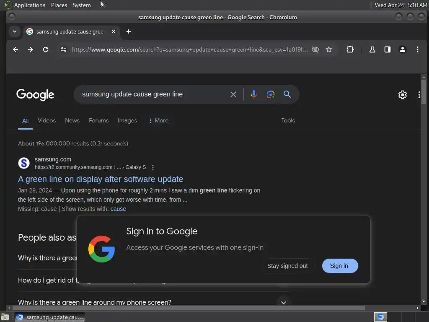Viewport: 429px width, 322px height.
Task: Open the Extensions puzzle icon
Action: [350, 49]
